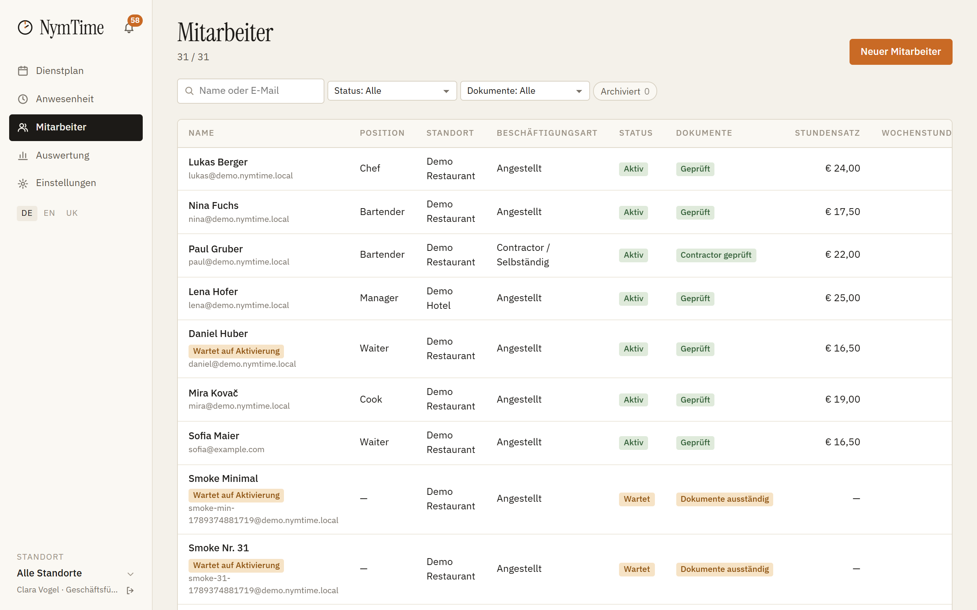
Task: Click Daniel Huber's Wartet auf Aktivierung tag
Action: [x=236, y=351]
